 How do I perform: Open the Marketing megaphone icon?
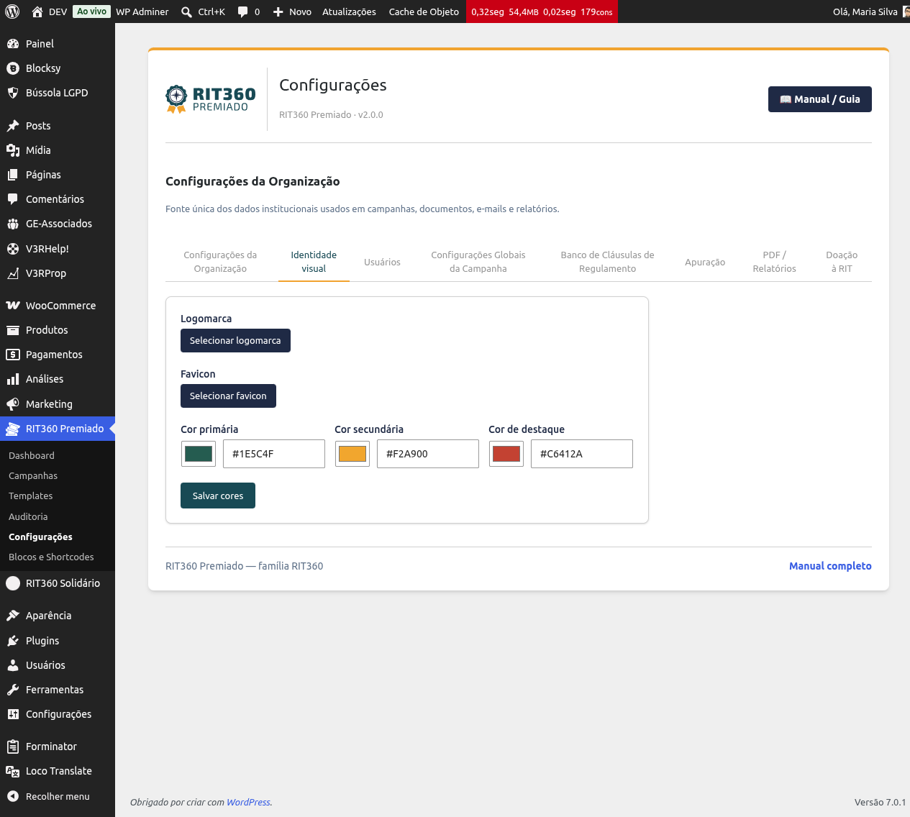tap(13, 404)
